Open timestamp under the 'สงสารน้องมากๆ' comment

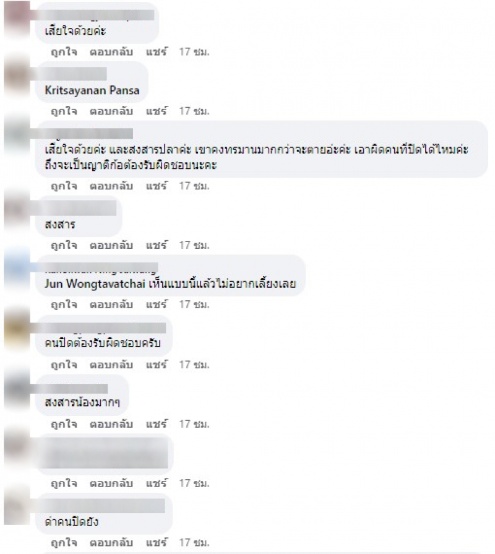[x=194, y=423]
